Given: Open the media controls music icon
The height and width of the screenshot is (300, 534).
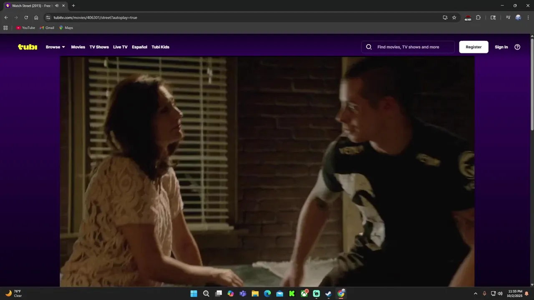Looking at the screenshot, I should [508, 17].
